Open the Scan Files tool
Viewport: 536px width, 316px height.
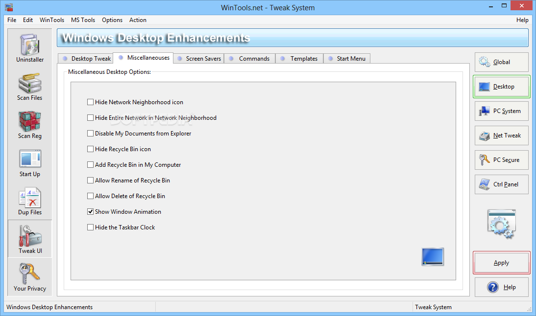[30, 87]
